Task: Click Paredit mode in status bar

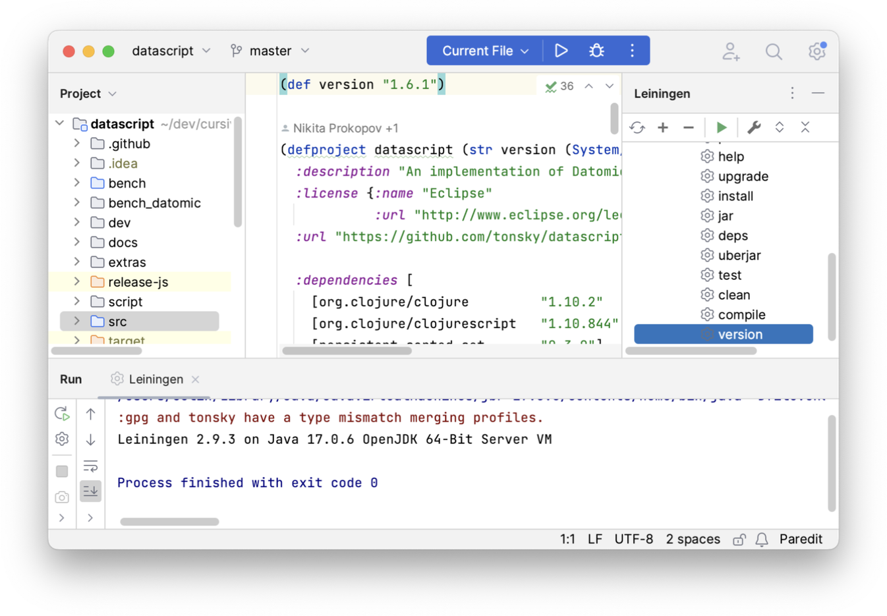Action: point(801,539)
